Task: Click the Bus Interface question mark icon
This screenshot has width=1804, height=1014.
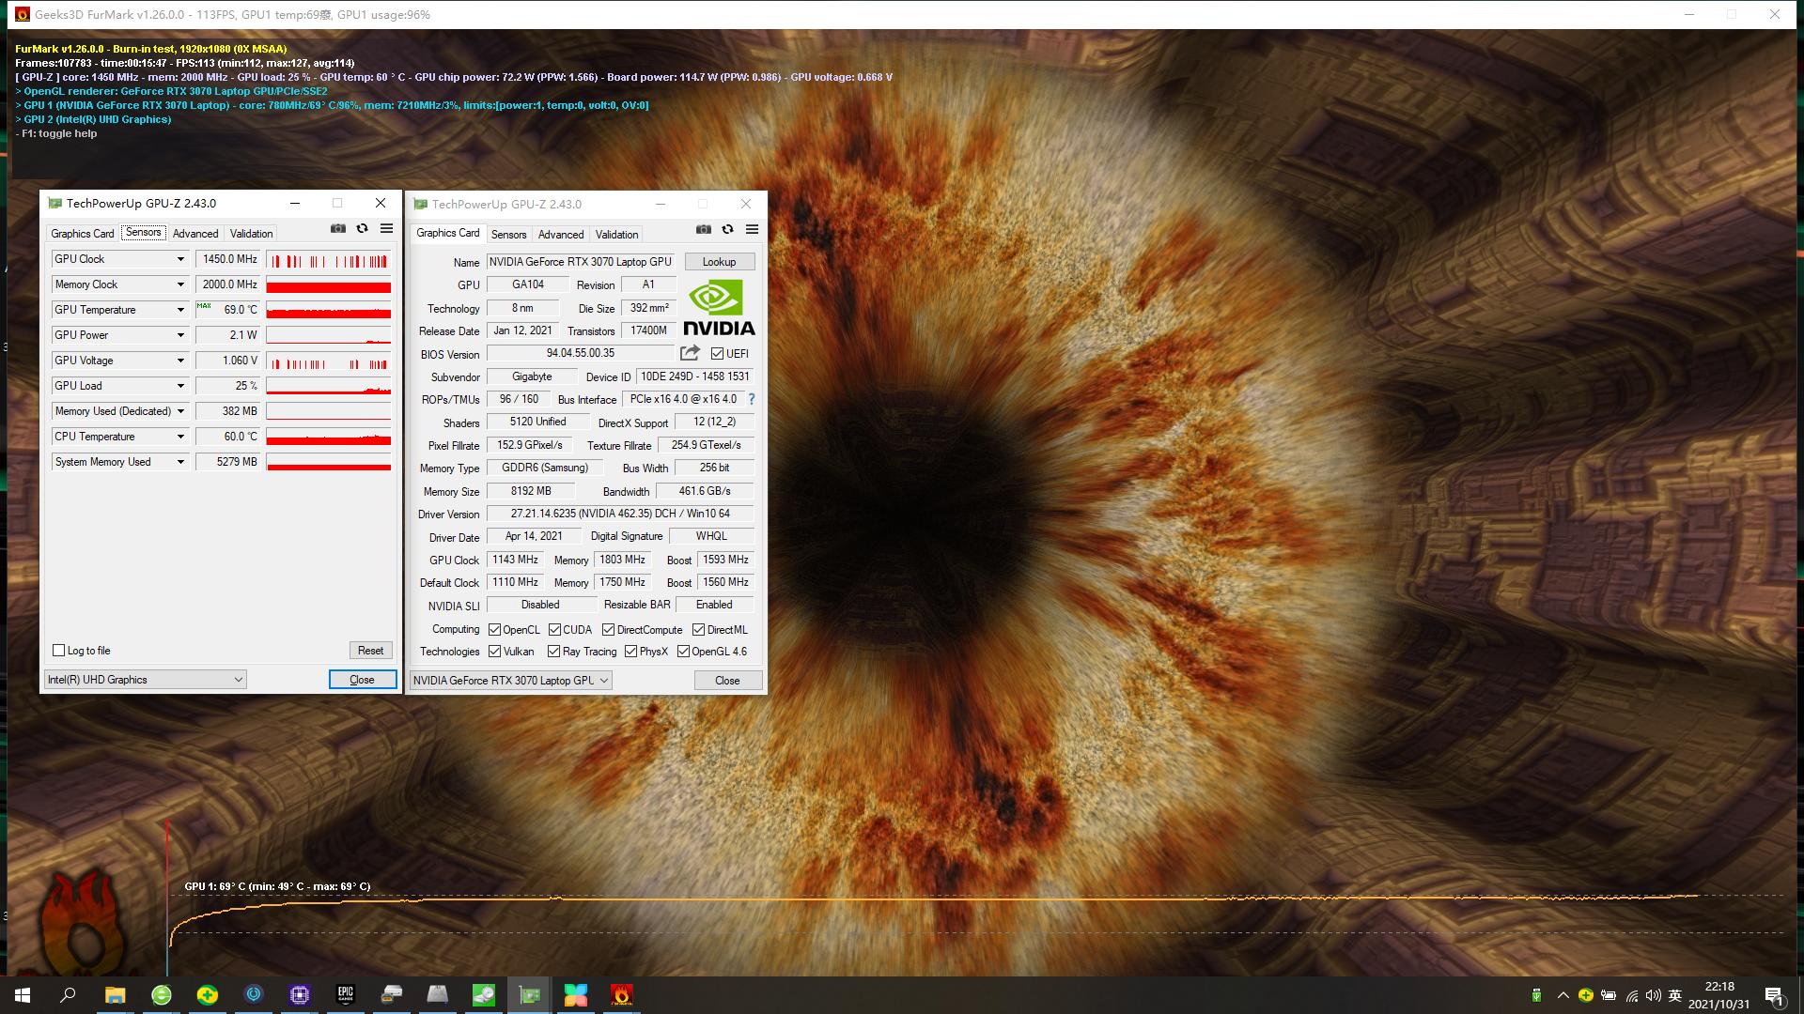Action: pos(752,399)
